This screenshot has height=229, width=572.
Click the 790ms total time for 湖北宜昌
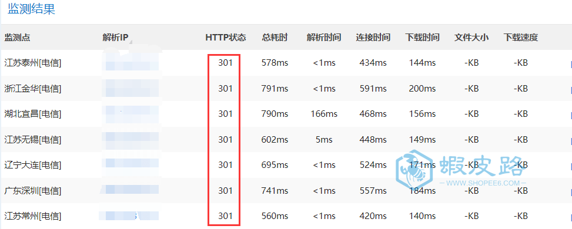click(x=275, y=114)
